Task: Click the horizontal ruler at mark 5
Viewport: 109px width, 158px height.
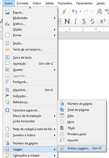Action: tap(83, 29)
